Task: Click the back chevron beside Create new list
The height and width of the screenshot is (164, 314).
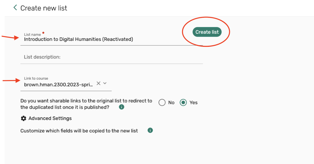Action: tap(15, 8)
